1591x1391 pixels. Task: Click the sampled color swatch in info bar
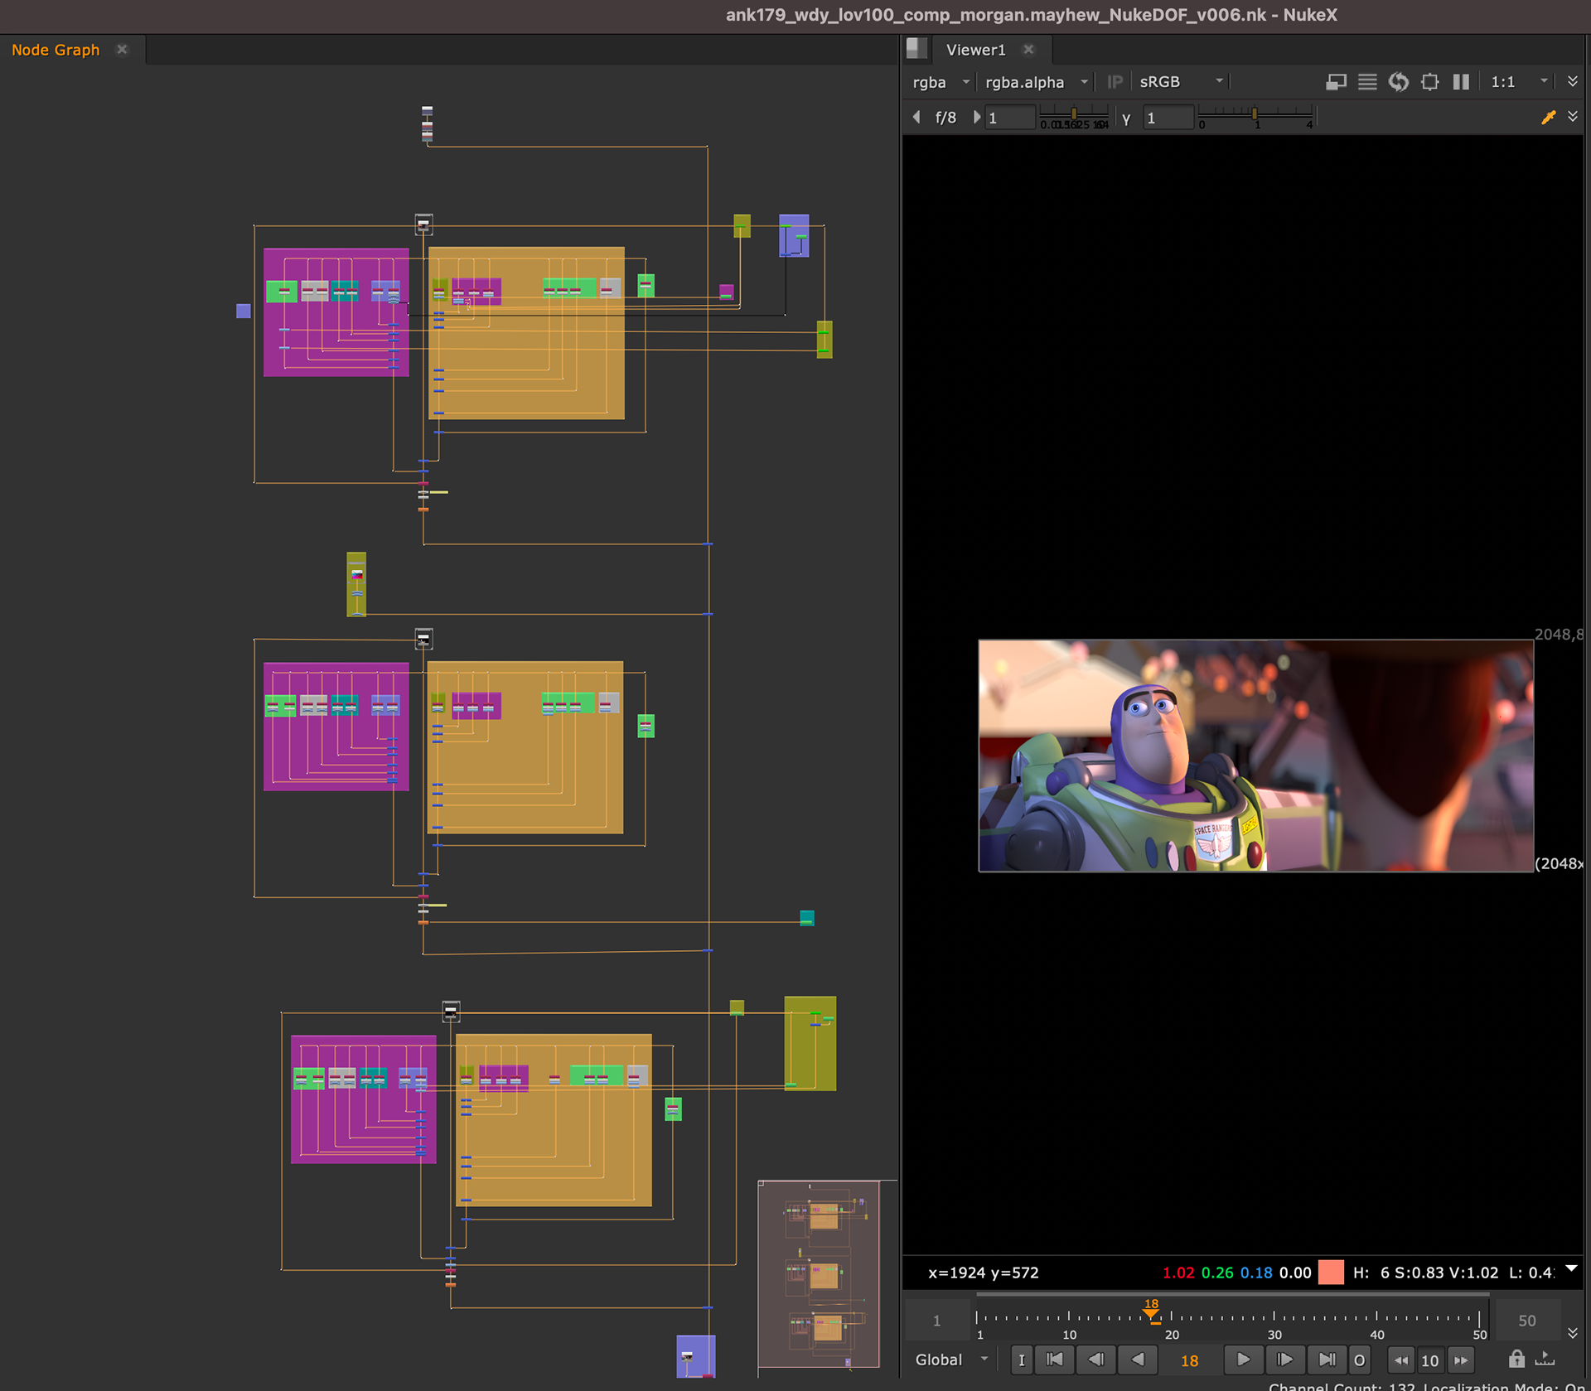point(1330,1272)
